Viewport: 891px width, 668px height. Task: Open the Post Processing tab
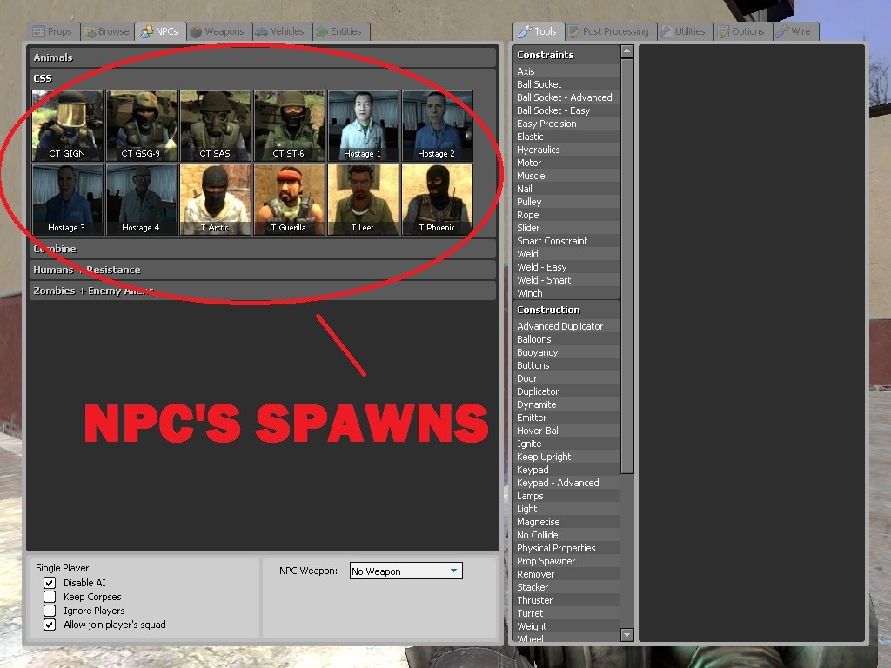click(609, 30)
